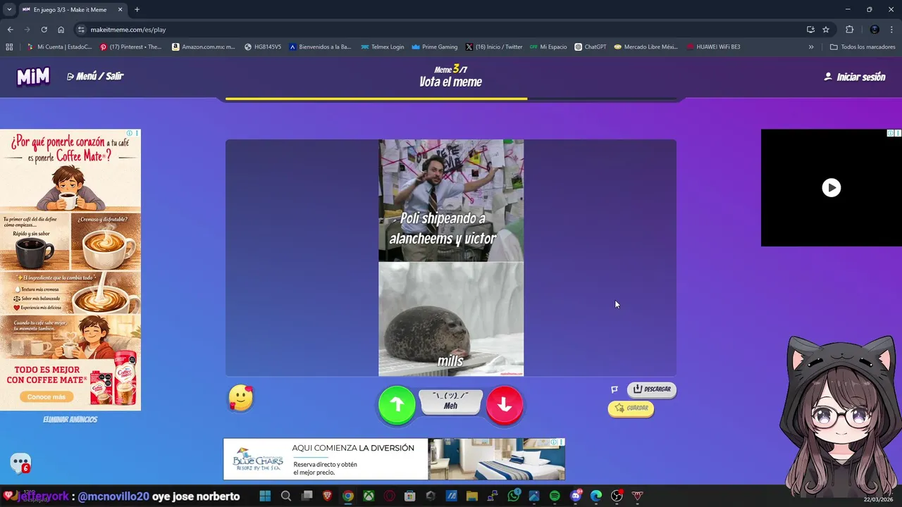Open Amazon.com.mx bookmark
Image resolution: width=902 pixels, height=507 pixels.
(x=204, y=47)
